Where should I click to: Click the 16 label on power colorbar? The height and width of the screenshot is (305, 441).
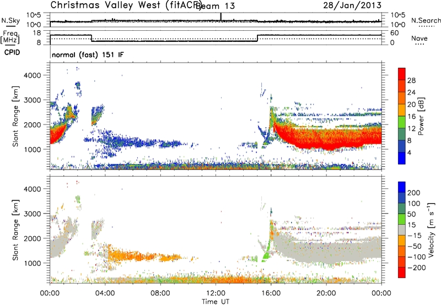411,117
